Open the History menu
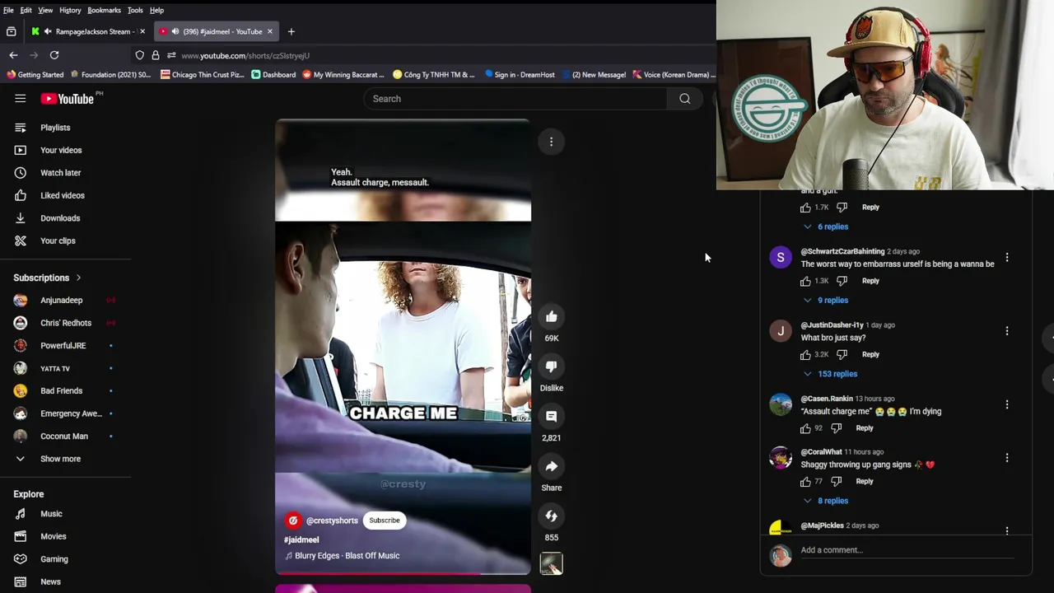Image resolution: width=1054 pixels, height=593 pixels. tap(70, 10)
